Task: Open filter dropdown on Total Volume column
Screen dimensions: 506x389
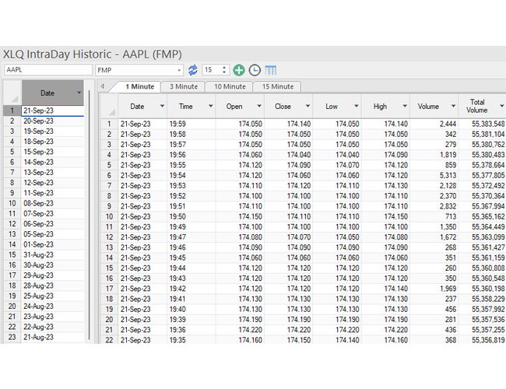Action: click(501, 106)
